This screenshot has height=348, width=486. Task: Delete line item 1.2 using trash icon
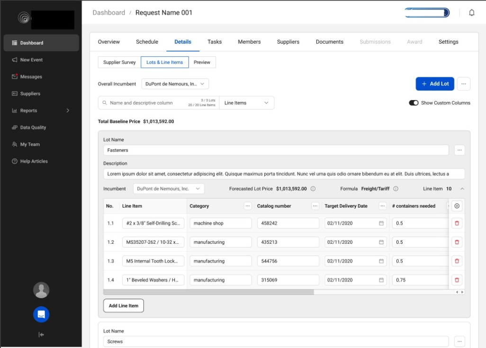tap(457, 242)
